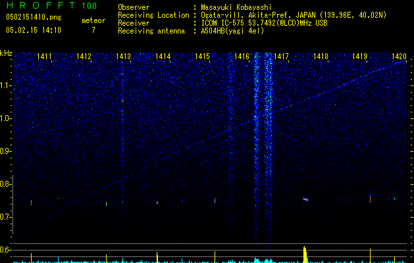Viewport: 414px width, 263px height.
Task: Click the 'meteor' count label
Action: 93,20
